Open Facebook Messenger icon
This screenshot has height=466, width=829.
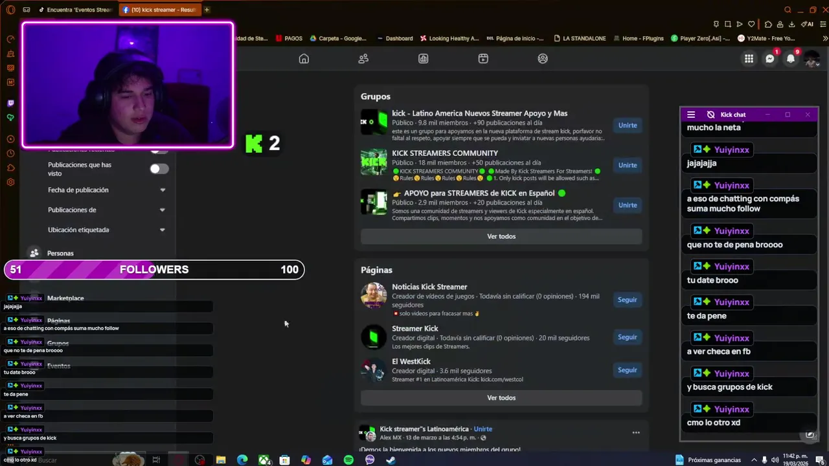click(x=770, y=59)
